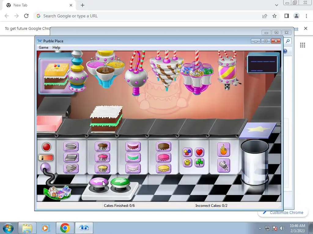Image resolution: width=313 pixels, height=234 pixels.
Task: Open the system tray network icon
Action: coord(267,228)
